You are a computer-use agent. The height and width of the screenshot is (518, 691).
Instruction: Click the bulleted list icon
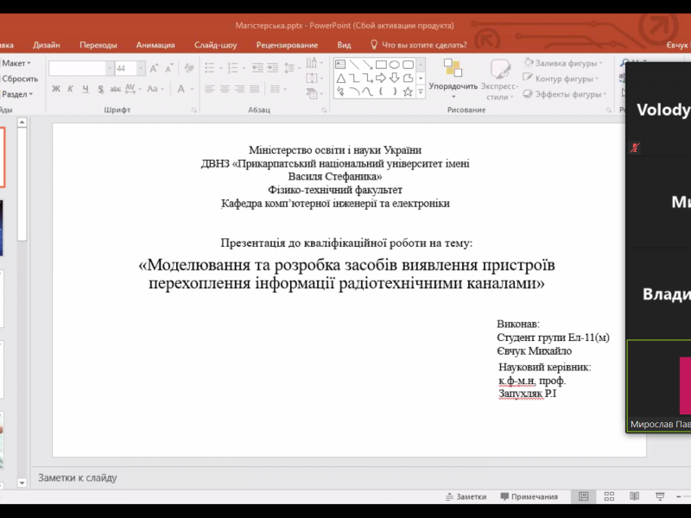tap(211, 68)
